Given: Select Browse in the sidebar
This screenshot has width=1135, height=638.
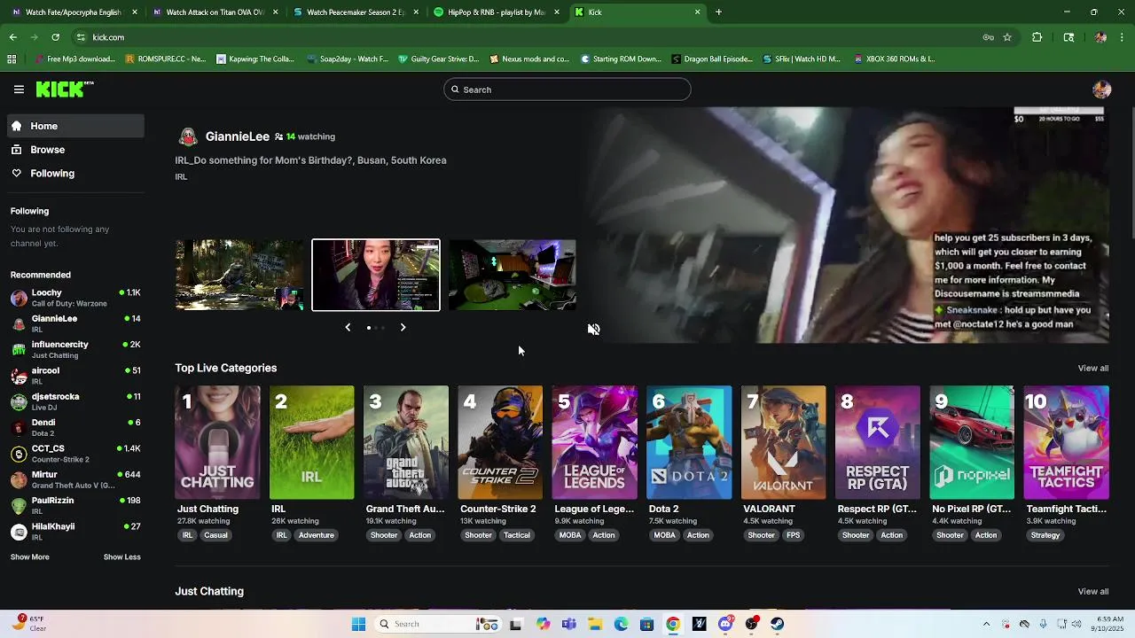Looking at the screenshot, I should tap(75, 150).
